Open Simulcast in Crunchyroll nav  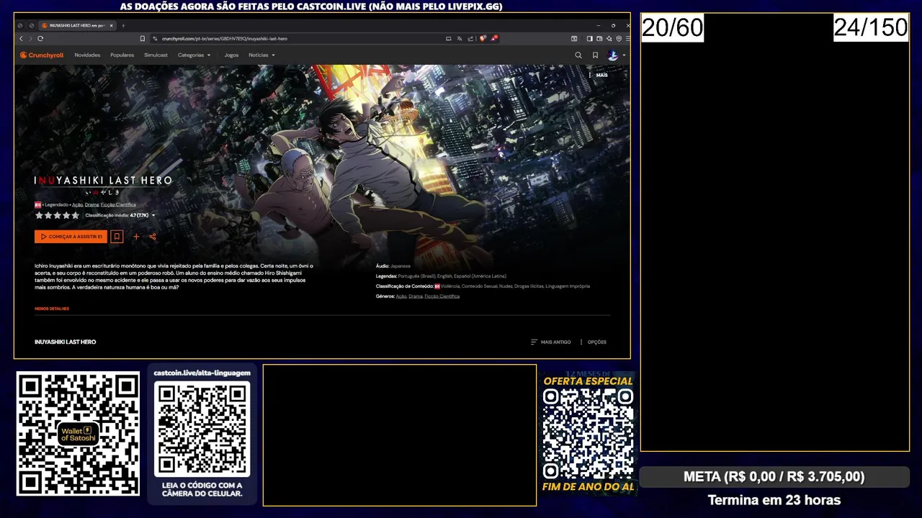point(156,55)
